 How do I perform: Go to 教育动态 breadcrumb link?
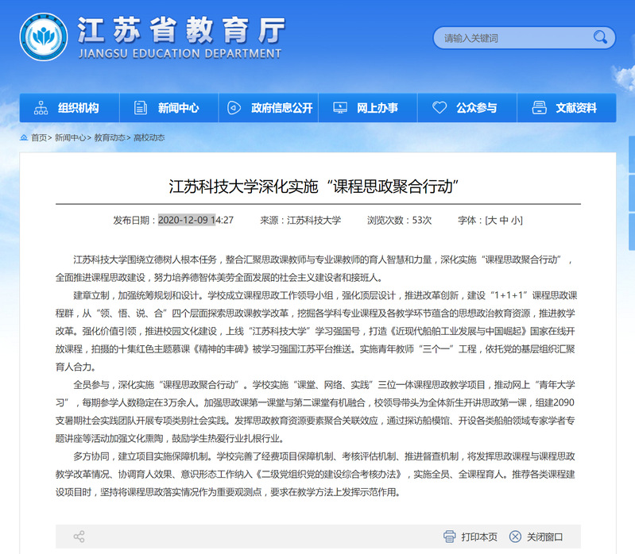coord(110,138)
